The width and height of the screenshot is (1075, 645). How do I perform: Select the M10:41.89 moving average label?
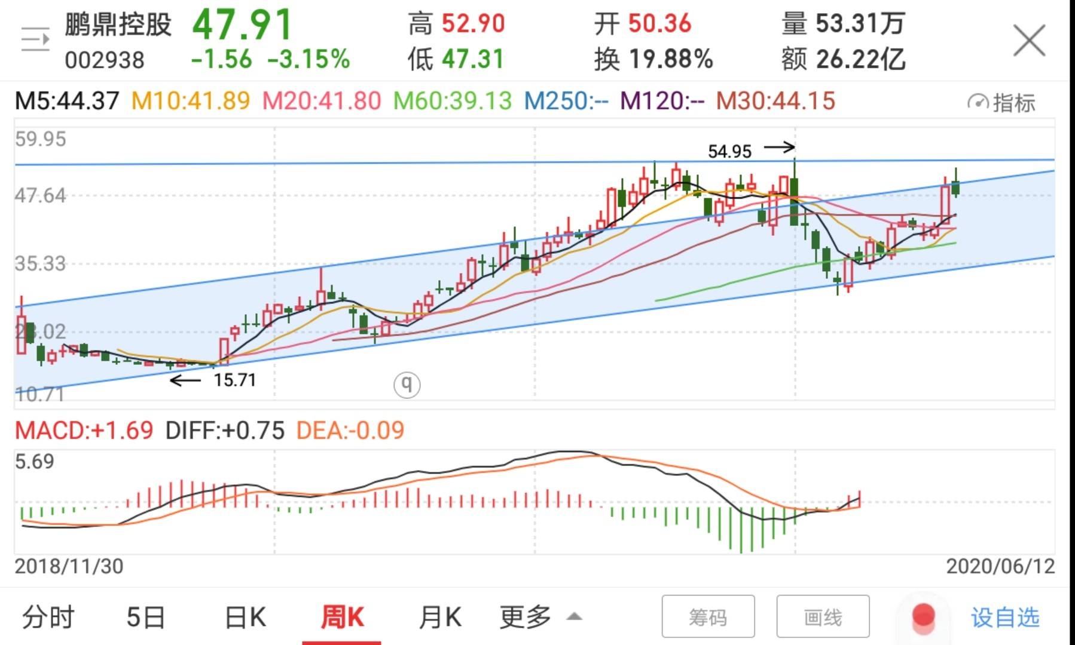tap(191, 101)
